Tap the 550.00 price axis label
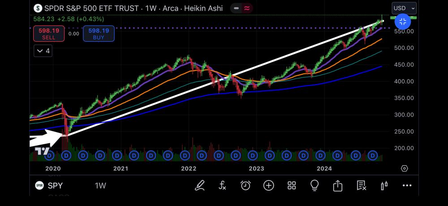 [404, 31]
